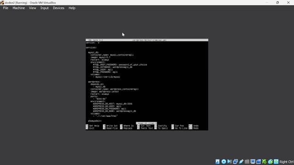The image size is (294, 165).
Task: Click the WORDPRESS_DB_USER line
Action: tap(107, 106)
